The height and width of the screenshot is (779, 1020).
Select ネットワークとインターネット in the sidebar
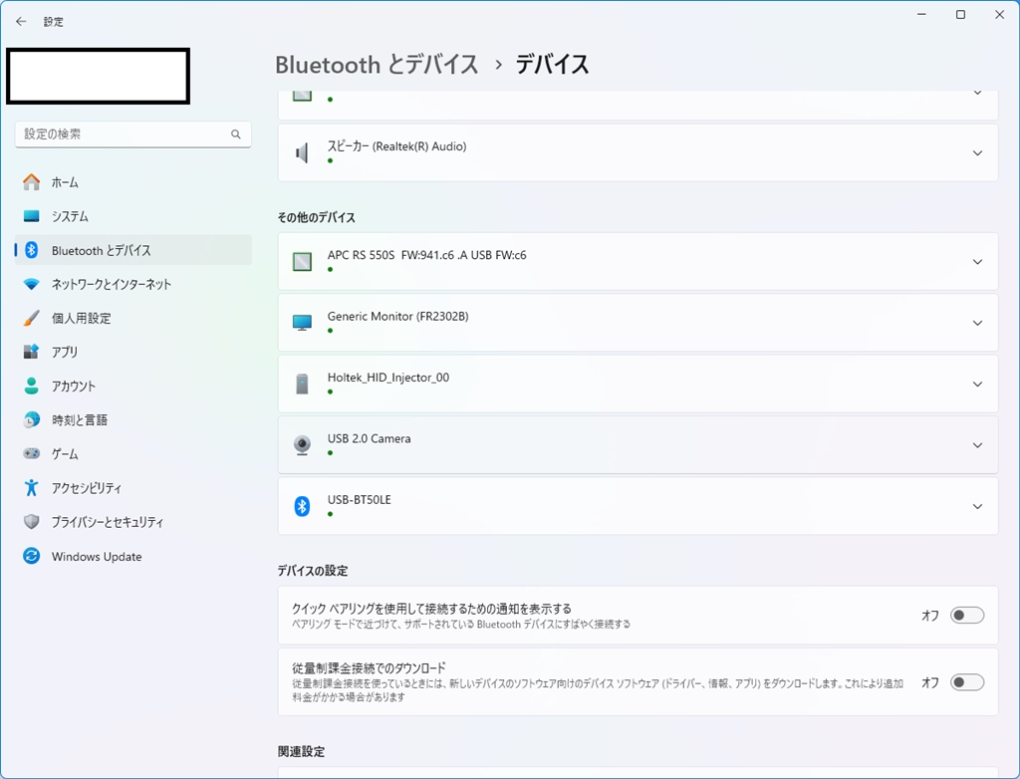(x=132, y=284)
